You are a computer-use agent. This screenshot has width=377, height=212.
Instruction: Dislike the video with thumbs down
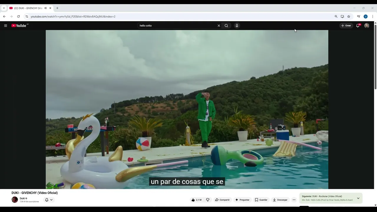coord(208,200)
